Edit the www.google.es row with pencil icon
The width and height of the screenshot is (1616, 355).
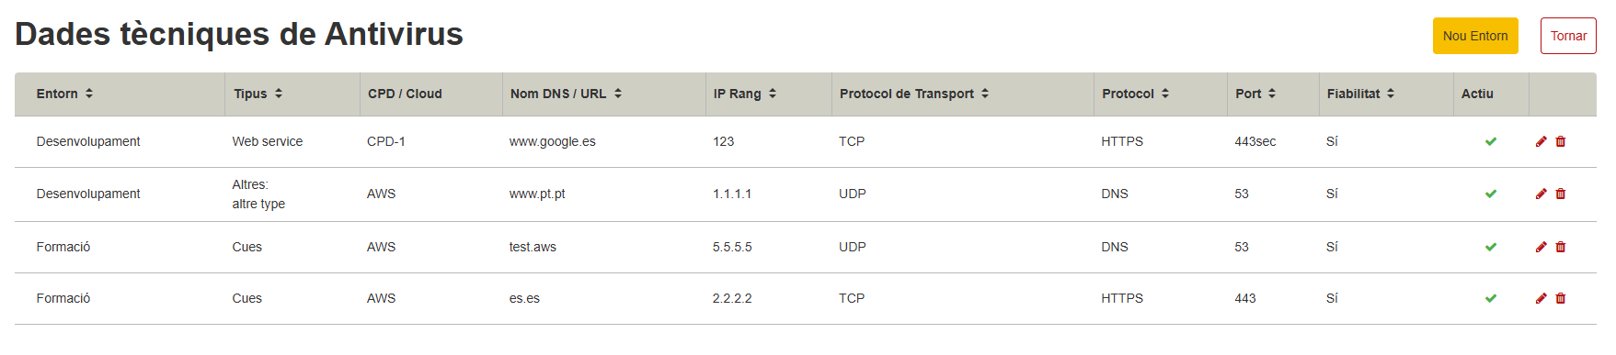tap(1541, 141)
